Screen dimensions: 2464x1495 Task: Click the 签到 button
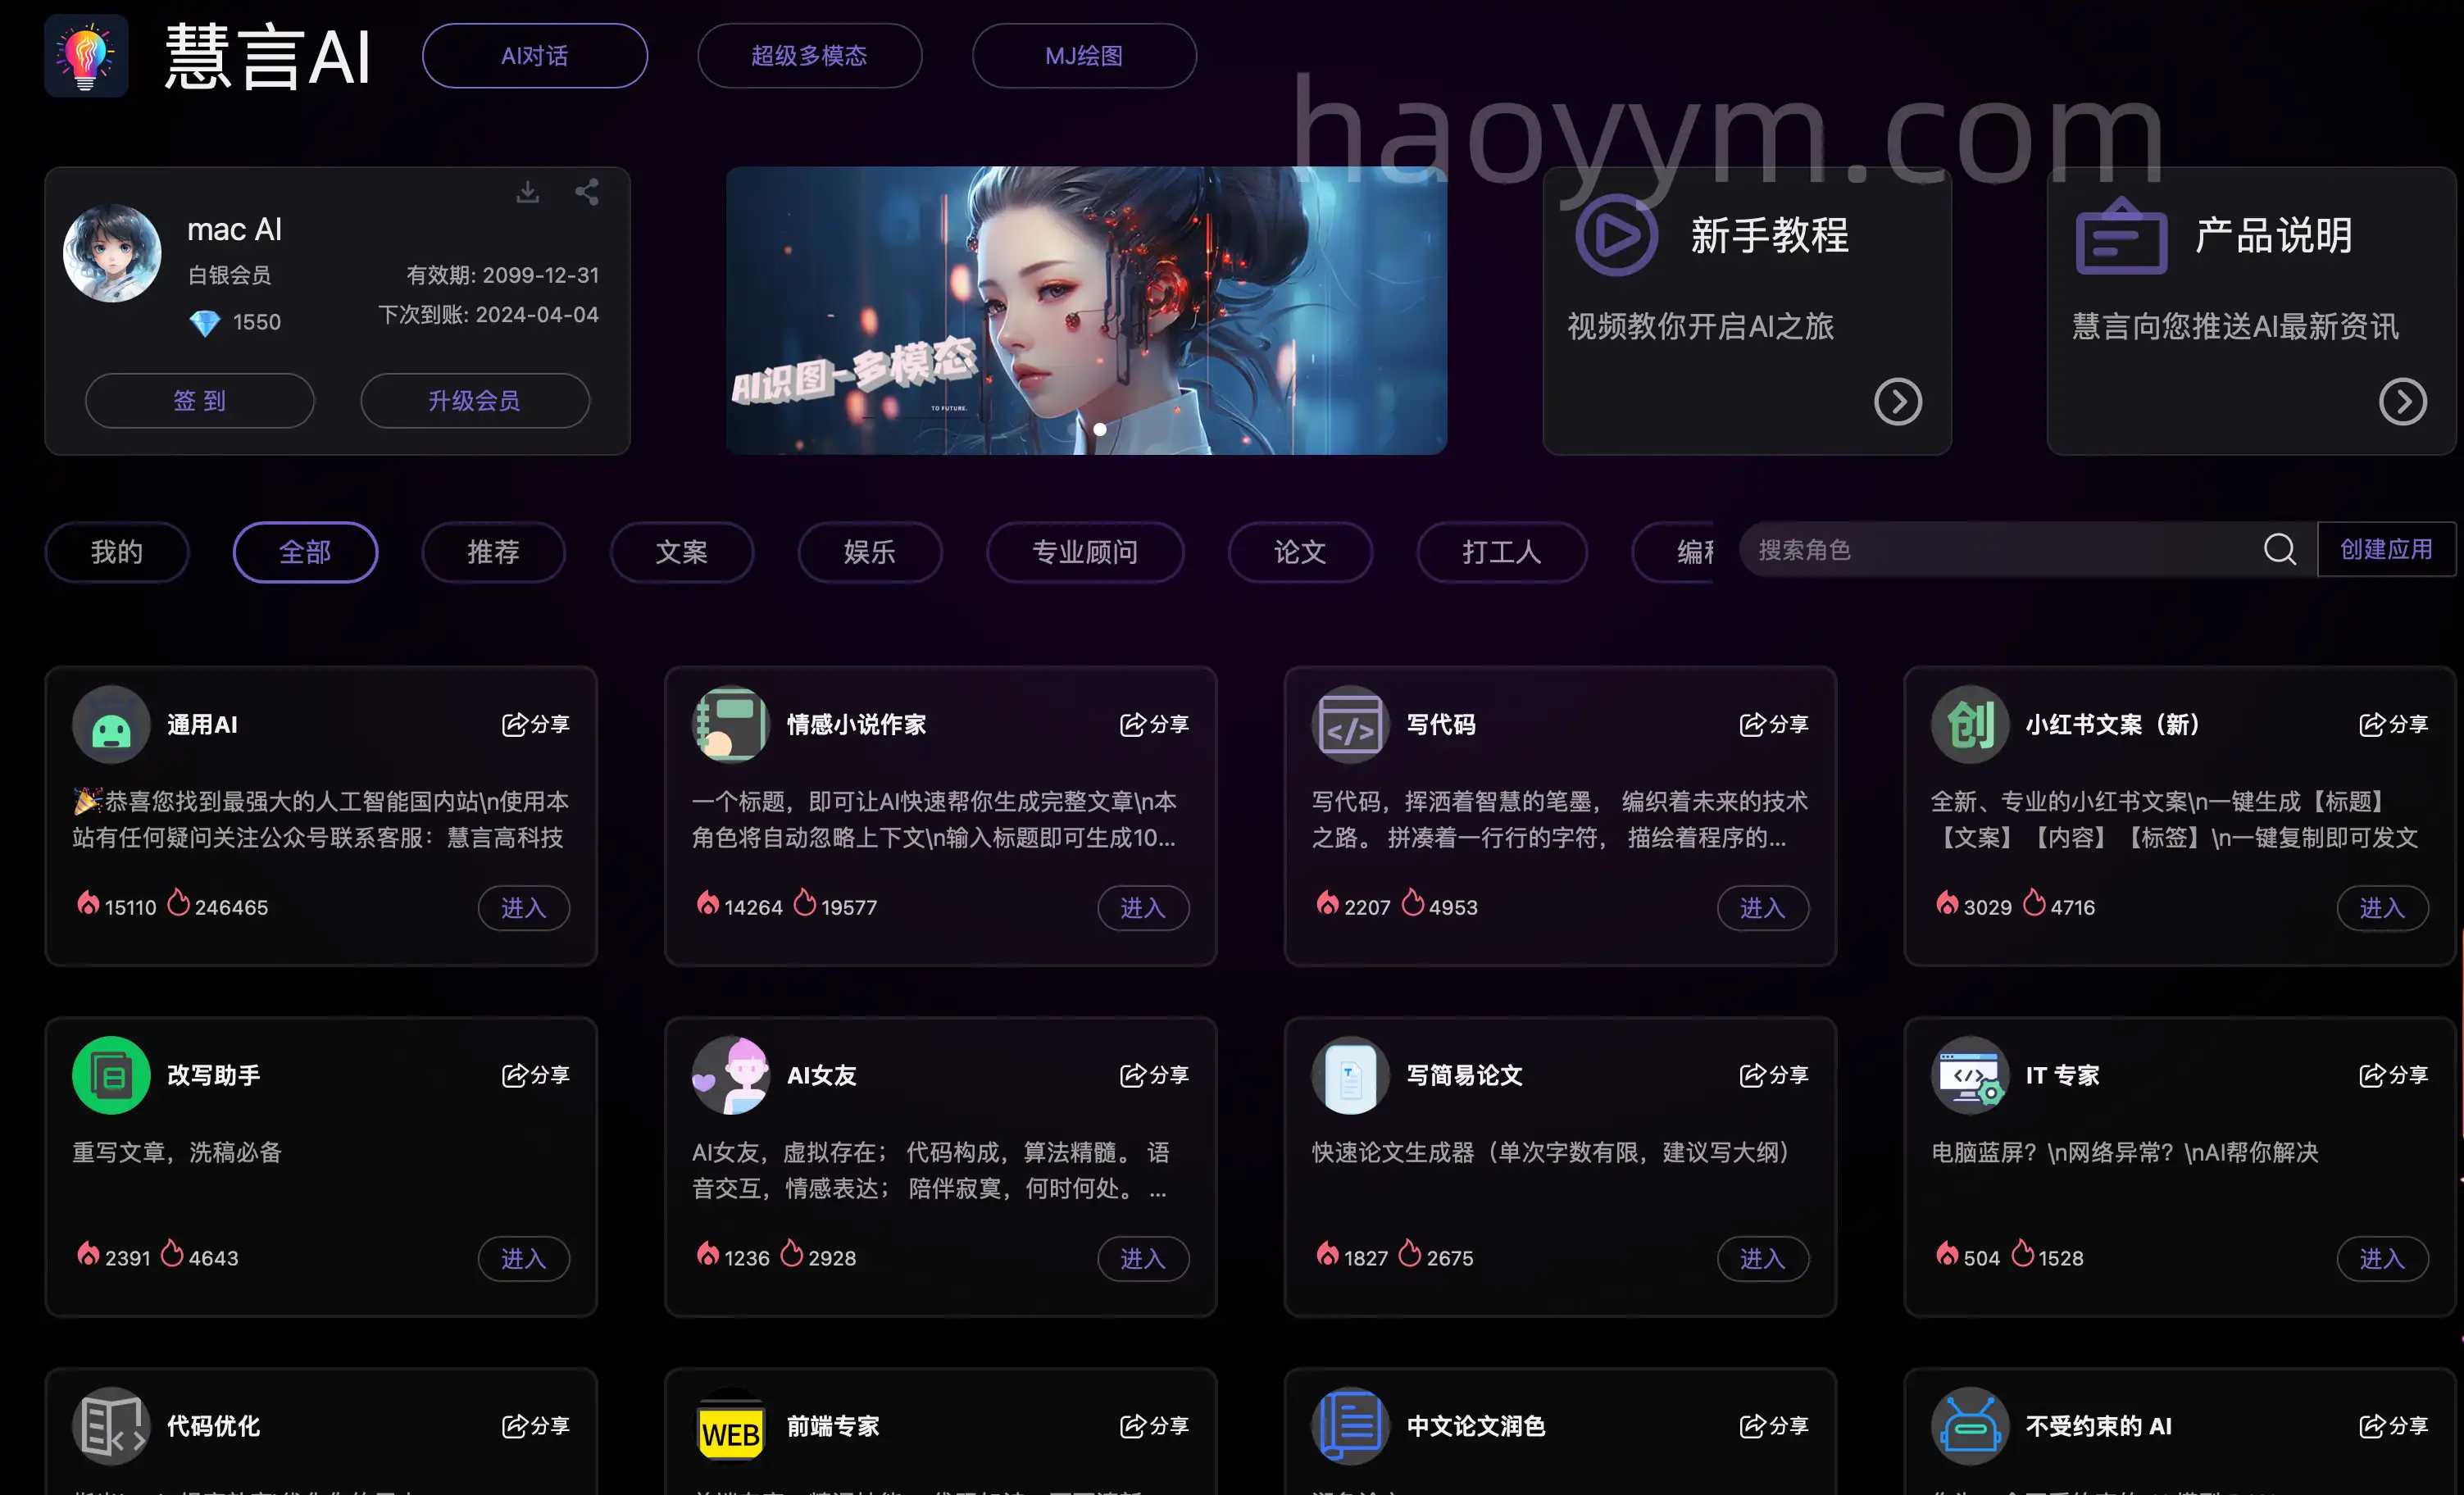tap(200, 400)
